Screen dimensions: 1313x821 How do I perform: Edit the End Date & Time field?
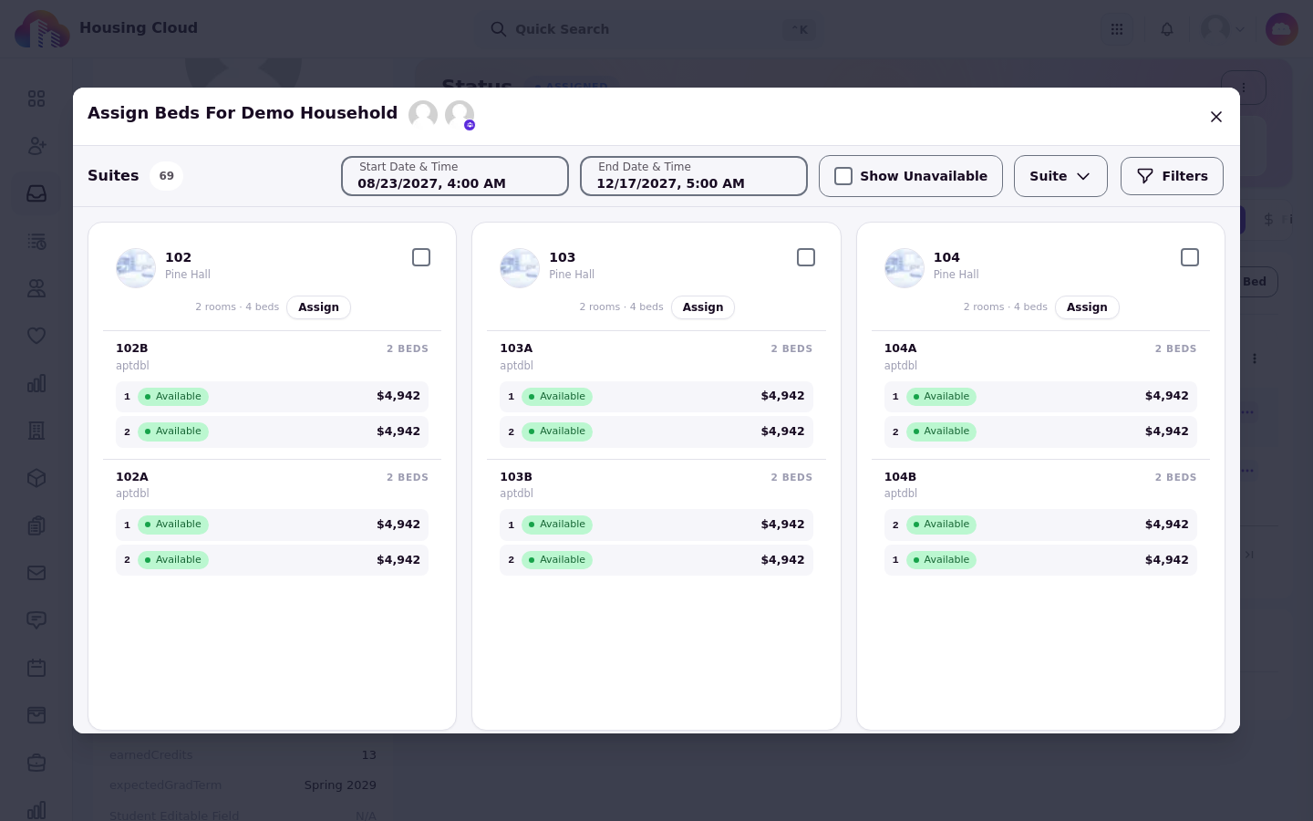coord(694,176)
